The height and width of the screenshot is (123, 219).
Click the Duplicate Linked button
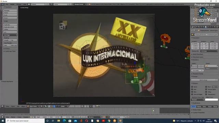click(10, 27)
